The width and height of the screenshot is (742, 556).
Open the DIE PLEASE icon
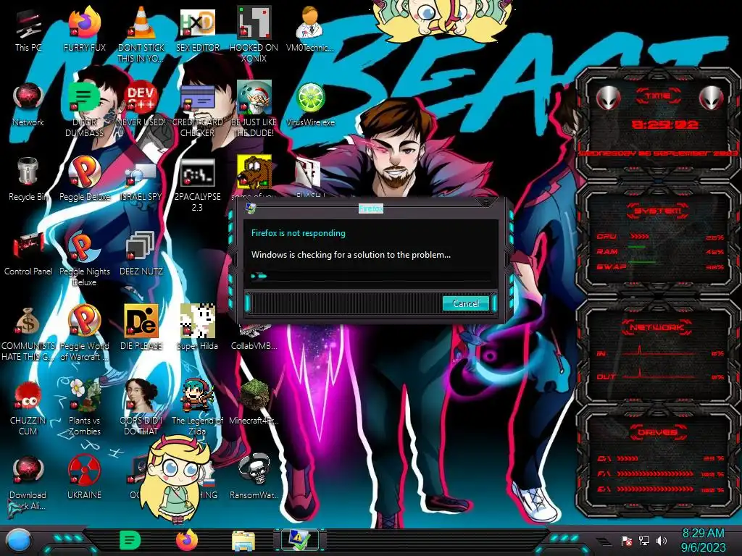[141, 328]
